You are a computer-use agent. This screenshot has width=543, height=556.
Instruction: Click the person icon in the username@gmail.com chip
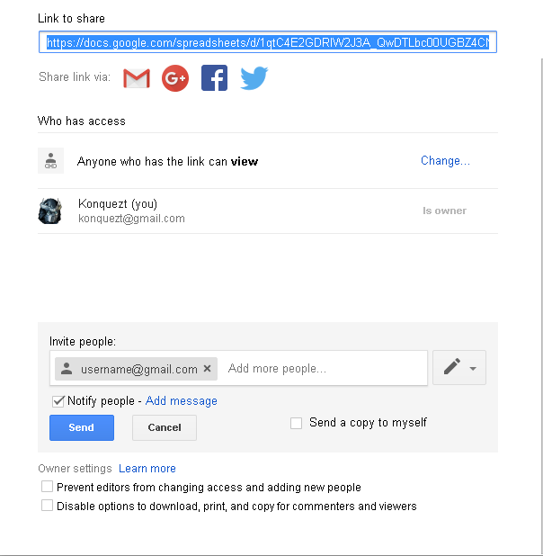pos(67,369)
